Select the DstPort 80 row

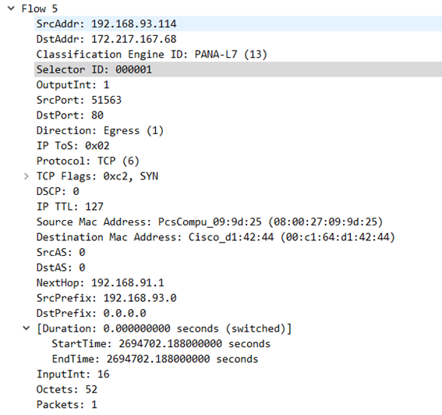point(238,115)
